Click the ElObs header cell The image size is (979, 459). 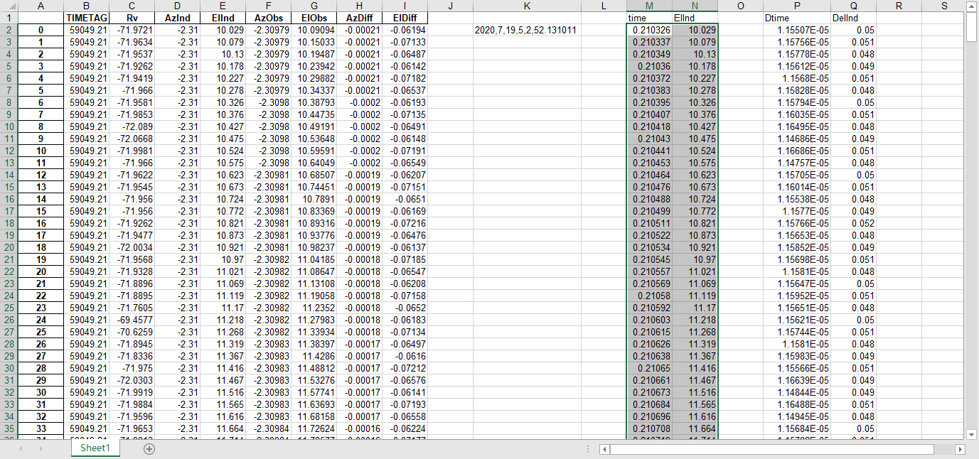click(x=314, y=18)
